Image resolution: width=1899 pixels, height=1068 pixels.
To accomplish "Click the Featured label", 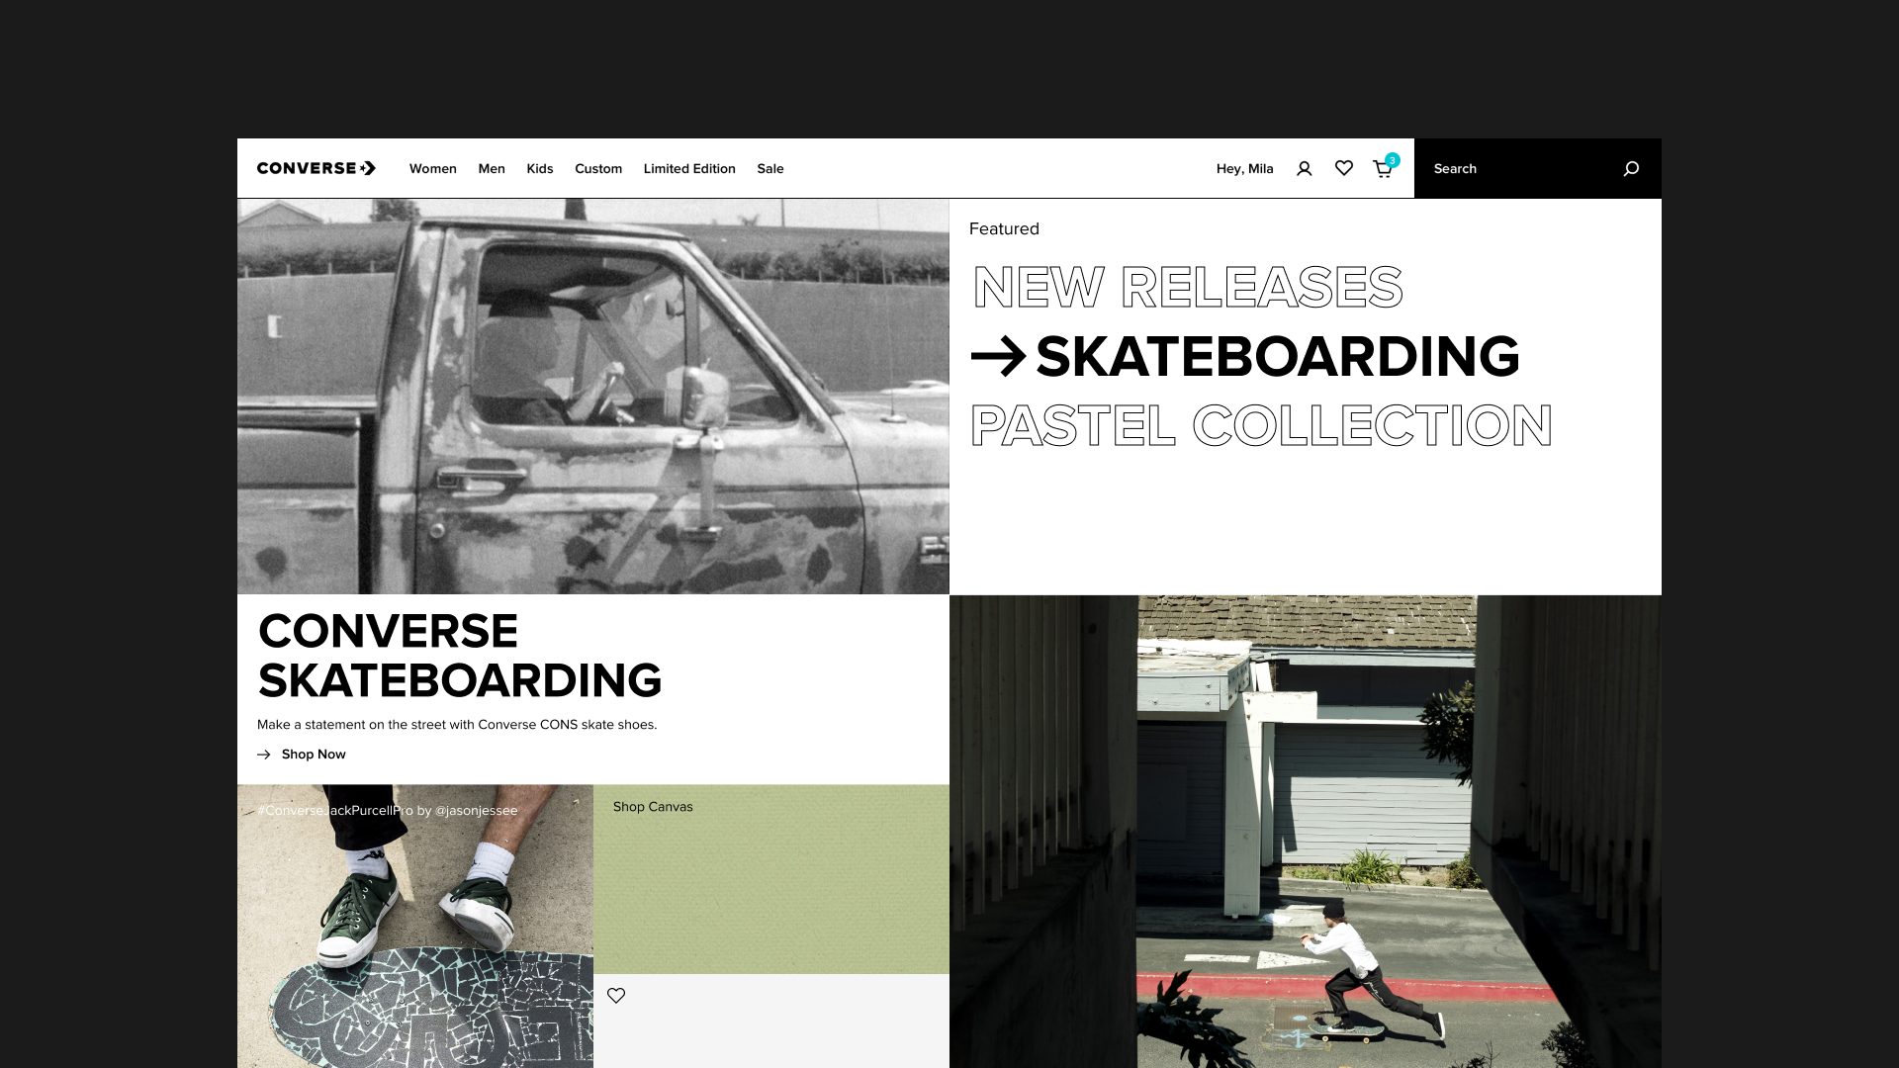I will (1004, 229).
